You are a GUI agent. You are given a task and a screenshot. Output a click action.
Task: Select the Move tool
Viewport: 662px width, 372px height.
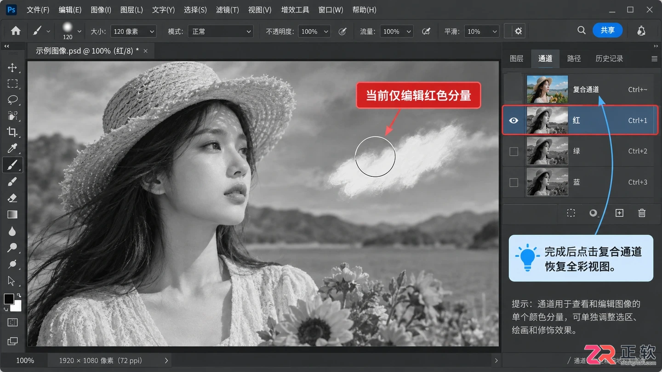12,68
